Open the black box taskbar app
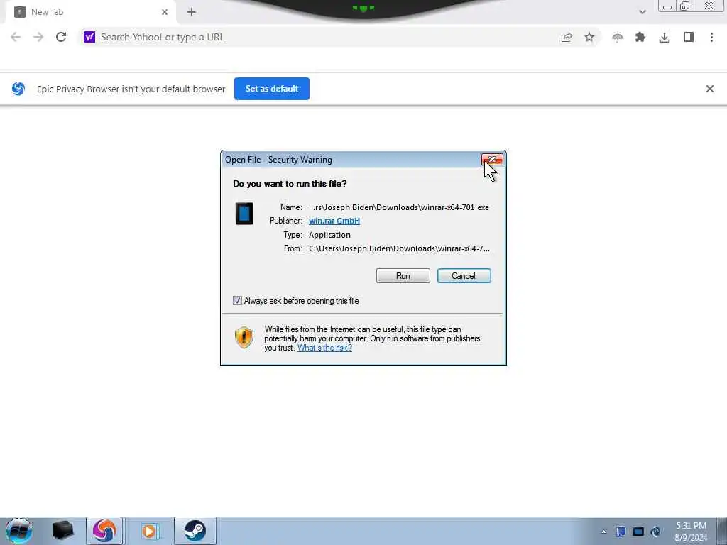 point(62,531)
